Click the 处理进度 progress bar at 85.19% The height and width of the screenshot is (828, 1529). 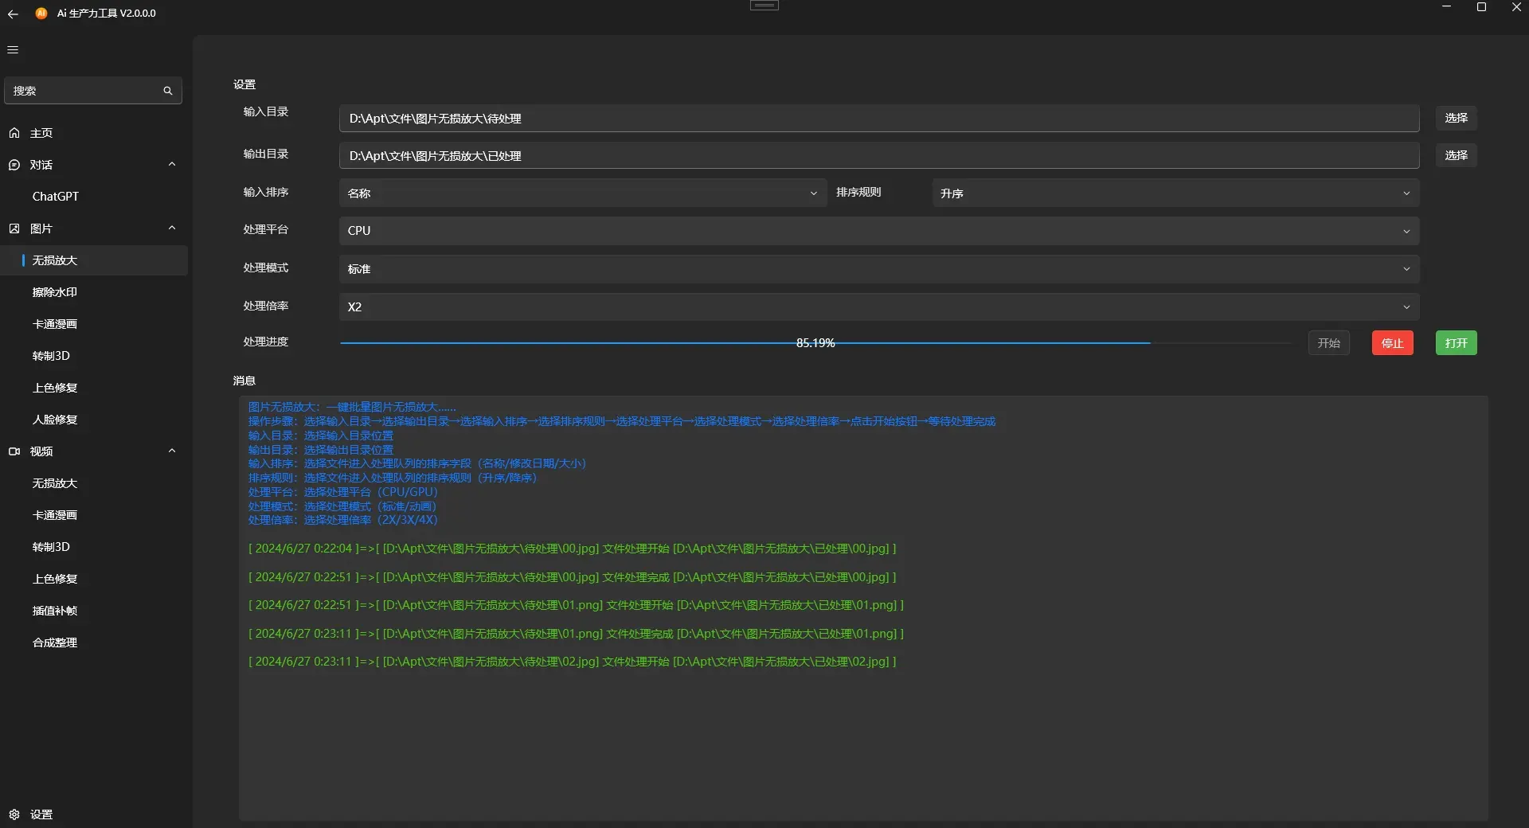tap(815, 343)
